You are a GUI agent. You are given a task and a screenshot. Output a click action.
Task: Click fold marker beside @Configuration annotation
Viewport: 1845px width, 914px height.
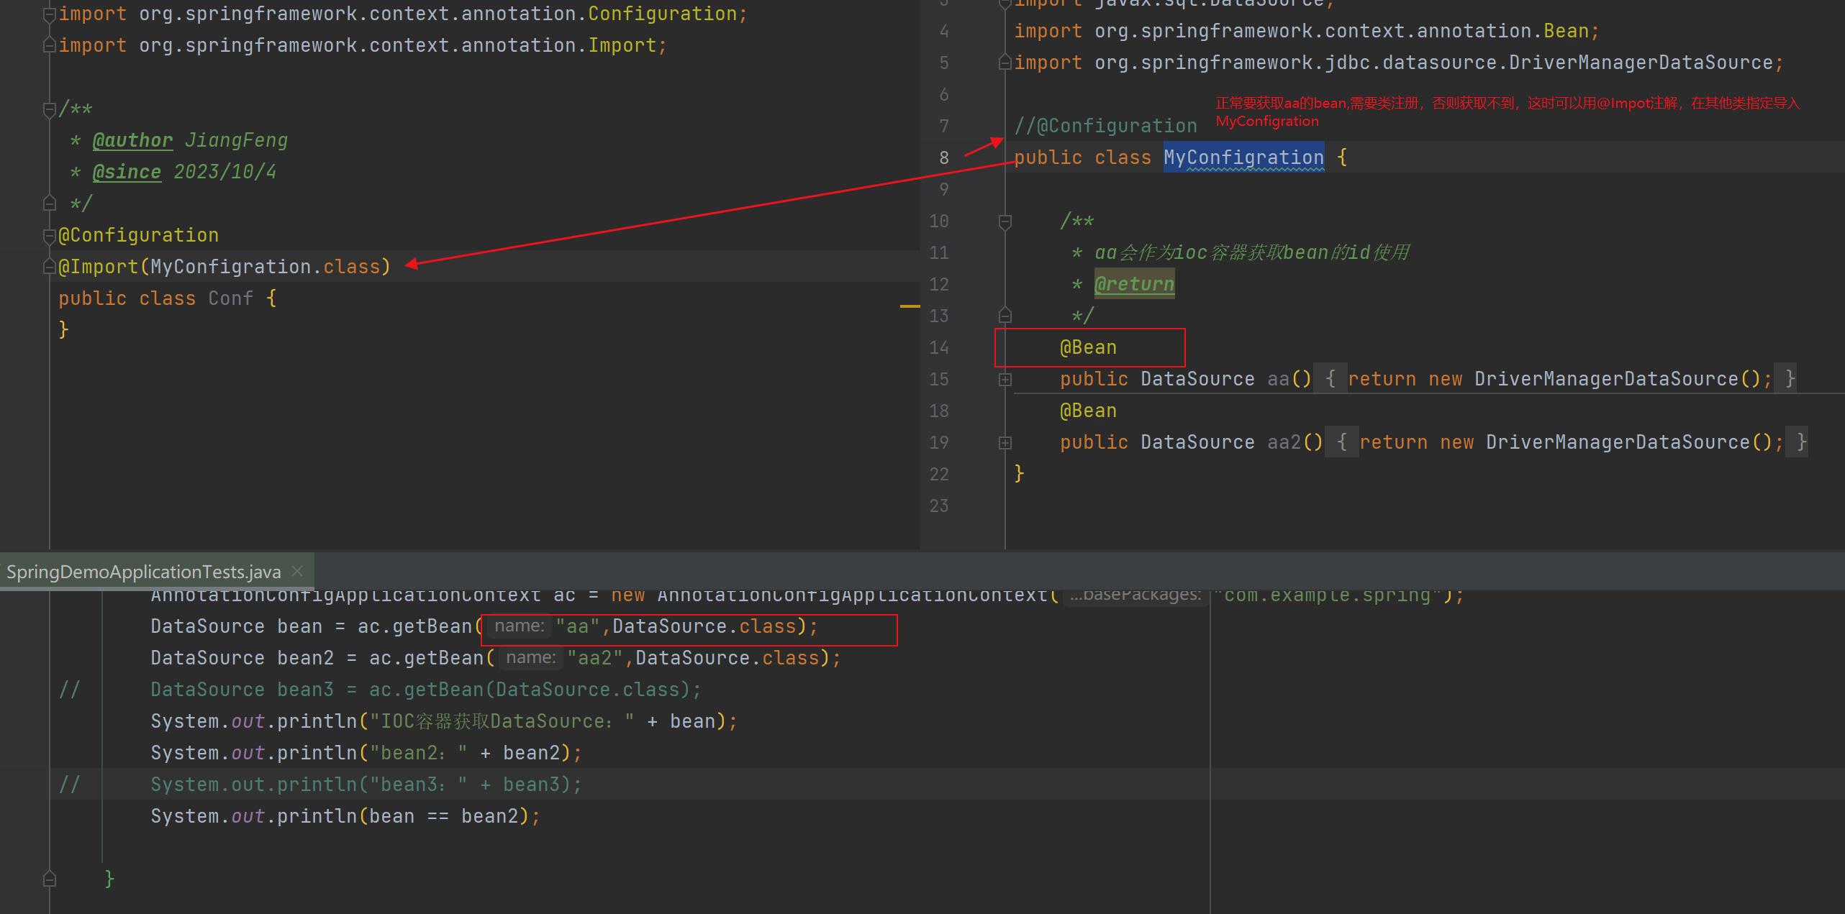49,235
